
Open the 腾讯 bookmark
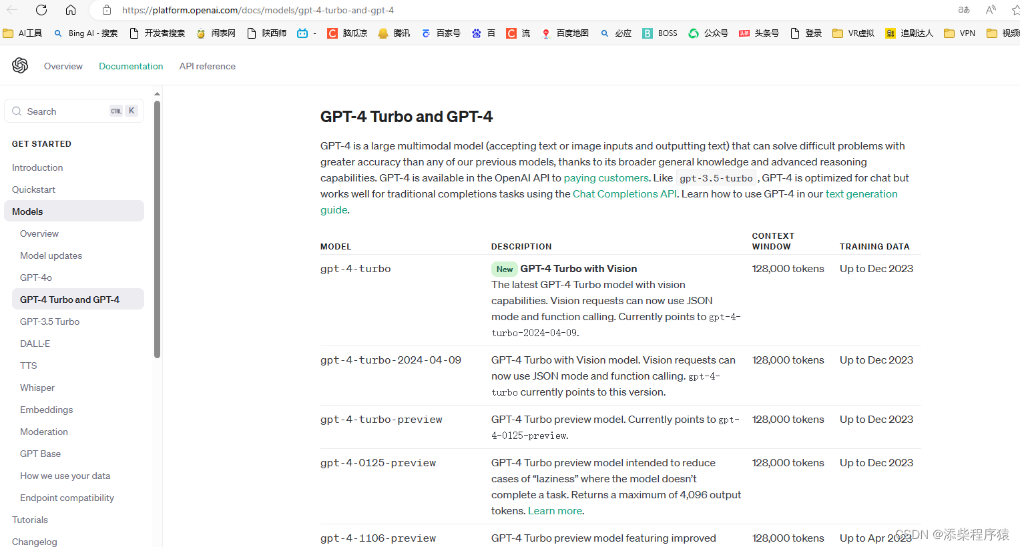point(394,33)
